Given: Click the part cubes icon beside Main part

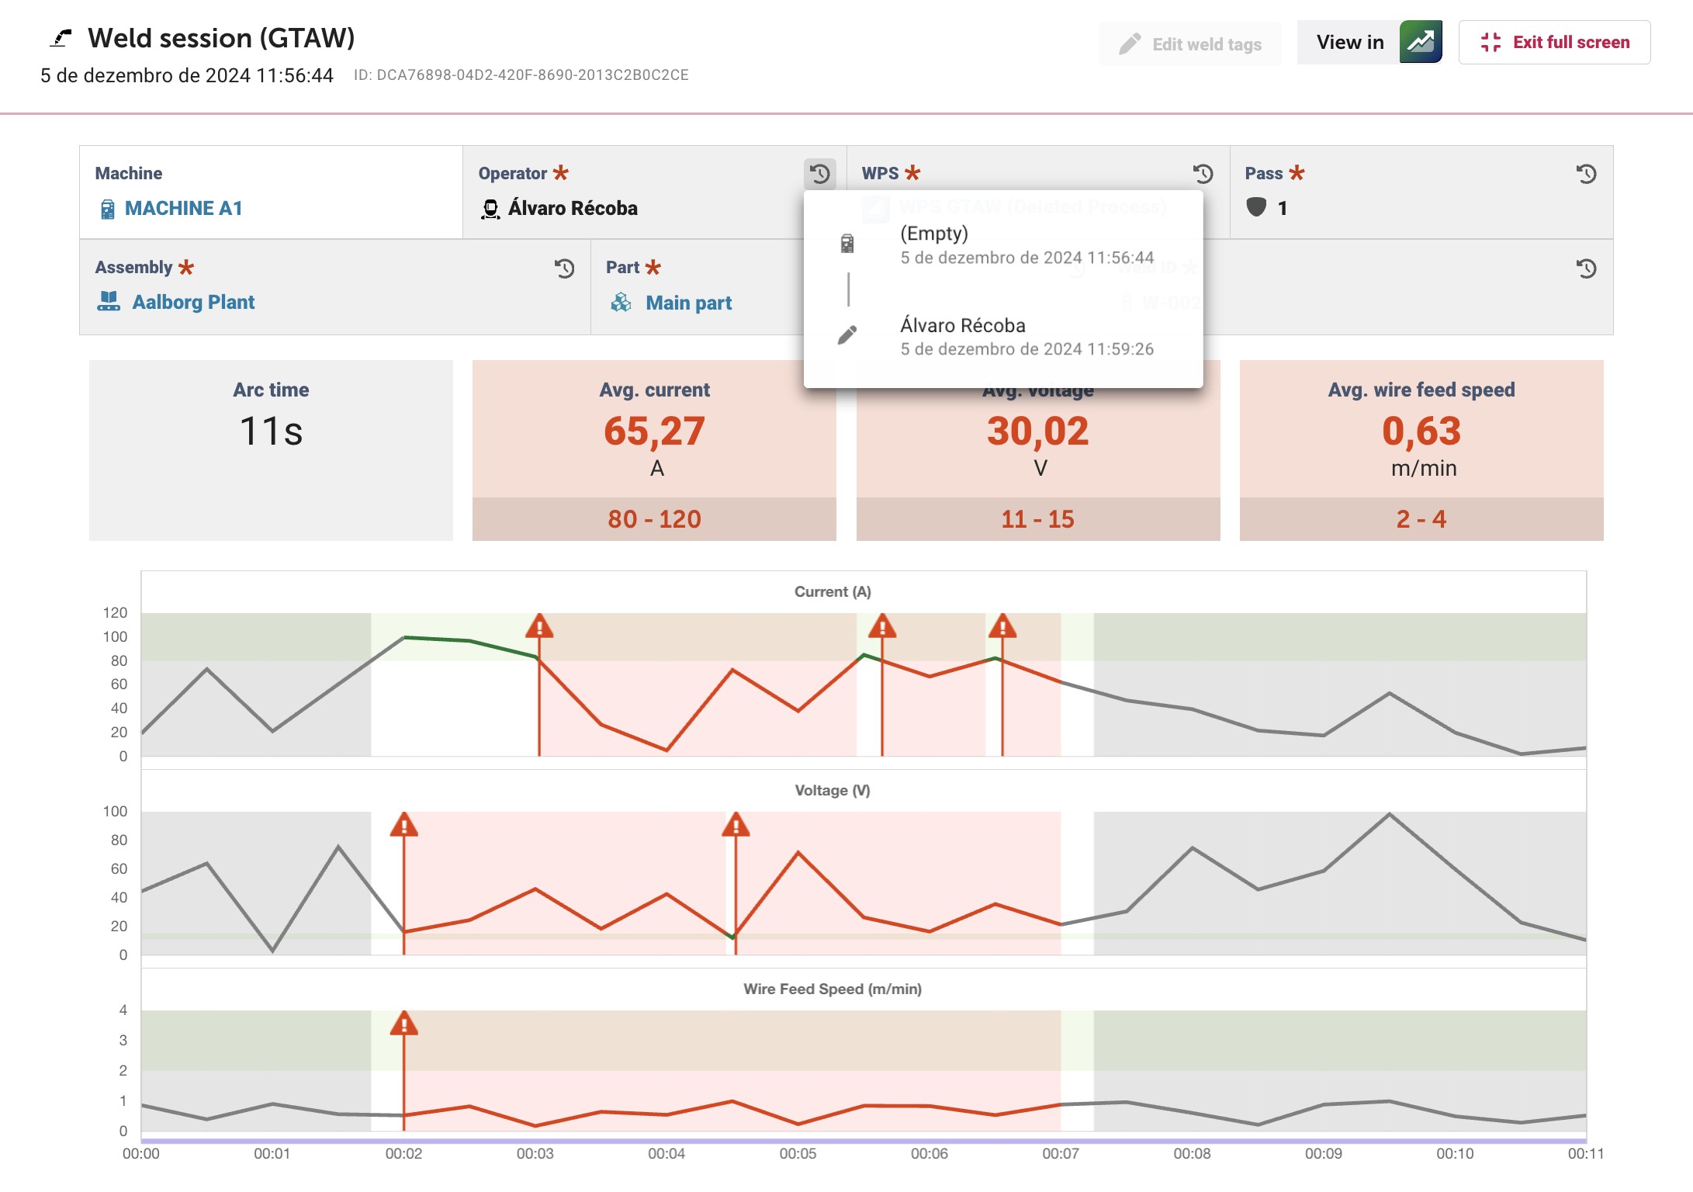Looking at the screenshot, I should click(621, 302).
